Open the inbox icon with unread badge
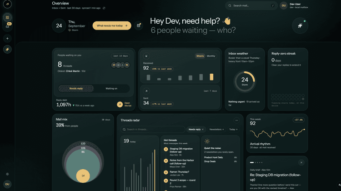This screenshot has width=341, height=191. (x=7, y=26)
